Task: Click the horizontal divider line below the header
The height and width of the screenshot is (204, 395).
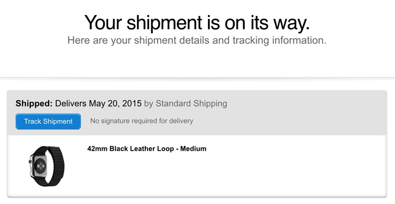Action: 197,78
